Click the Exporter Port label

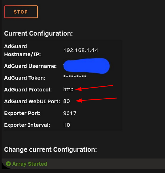pos(22,113)
